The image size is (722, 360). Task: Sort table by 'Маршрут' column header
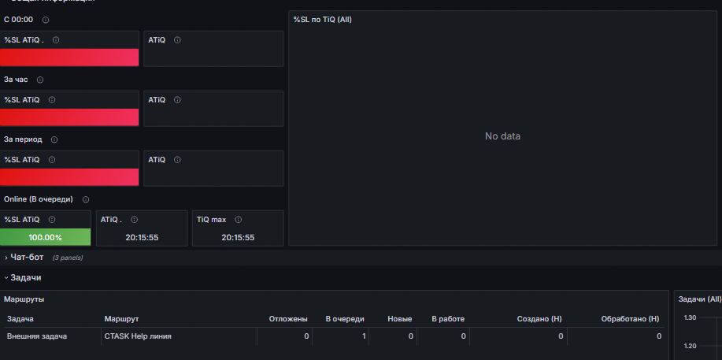coord(121,319)
